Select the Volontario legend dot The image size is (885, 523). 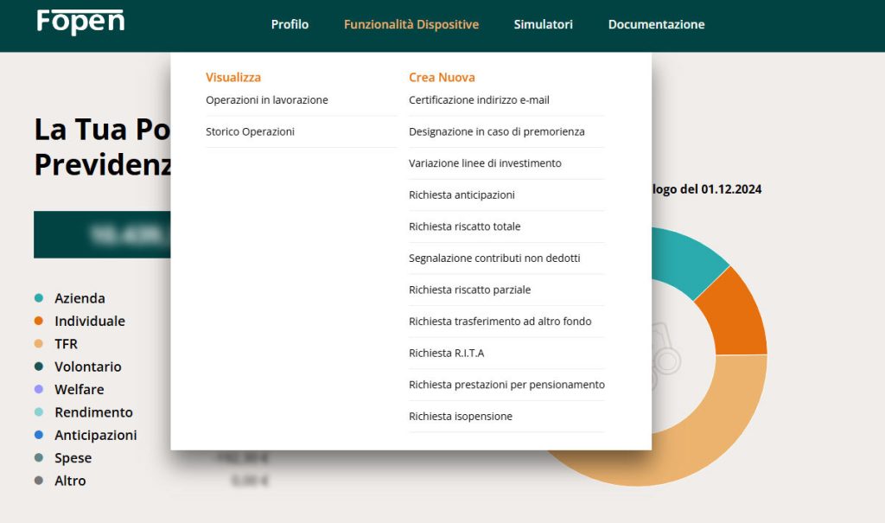[x=37, y=367]
